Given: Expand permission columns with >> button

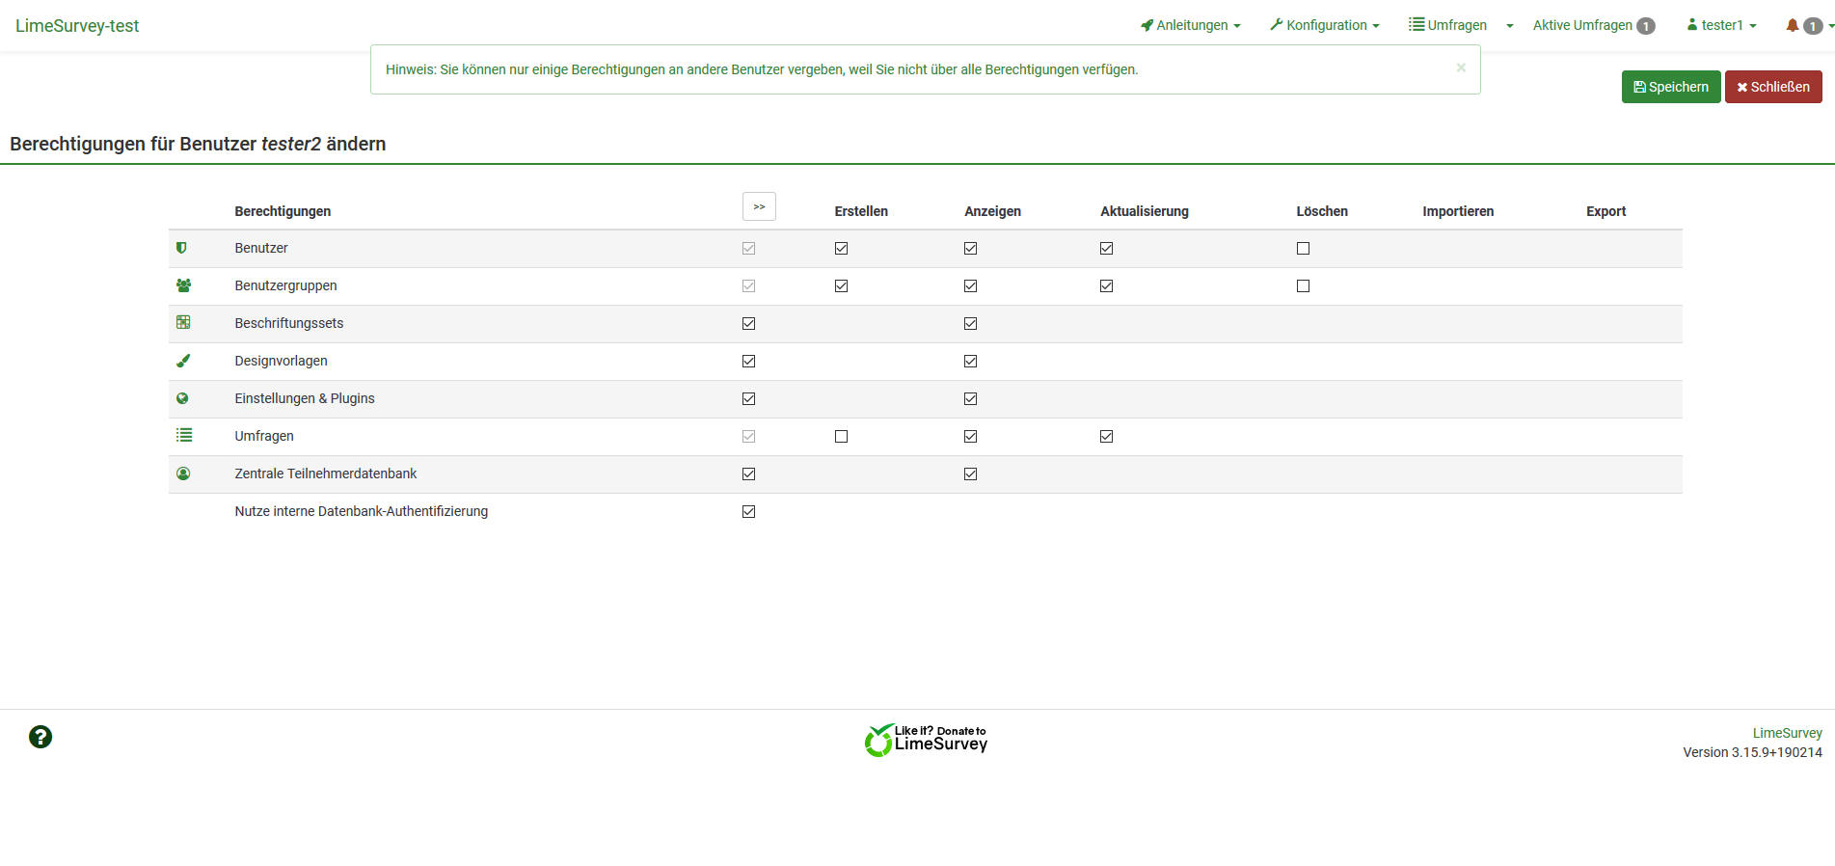Looking at the screenshot, I should coord(759,206).
